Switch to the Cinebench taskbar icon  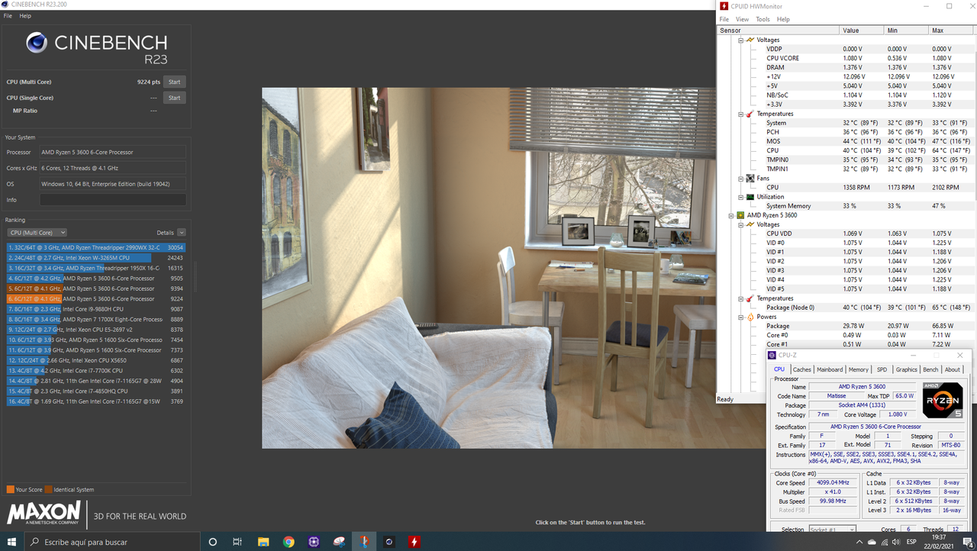(x=389, y=542)
